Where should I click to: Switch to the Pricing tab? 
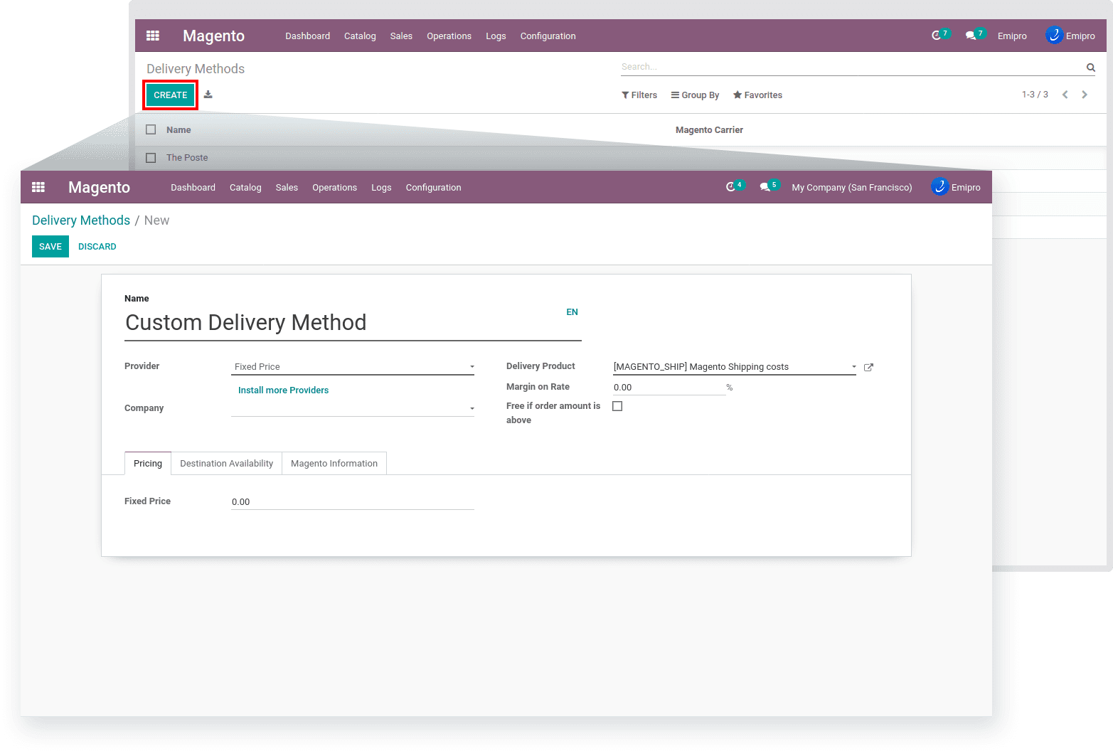[148, 464]
